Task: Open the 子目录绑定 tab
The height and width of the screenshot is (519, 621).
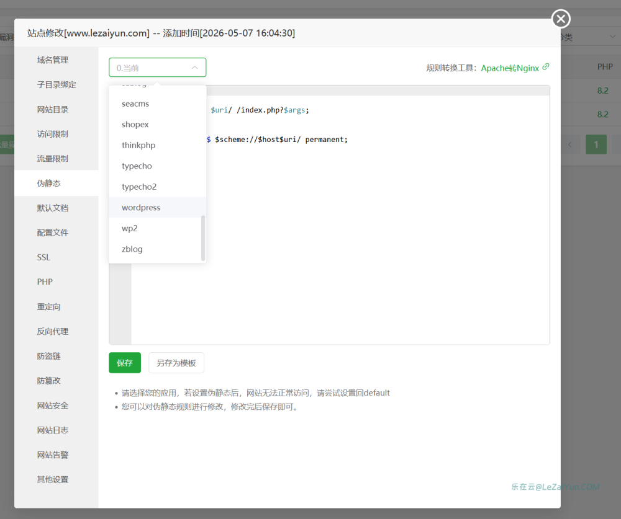Action: tap(57, 85)
